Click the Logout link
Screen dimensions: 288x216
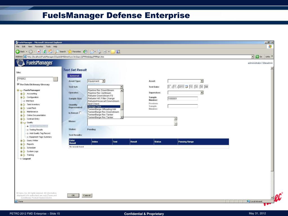[x=27, y=159]
